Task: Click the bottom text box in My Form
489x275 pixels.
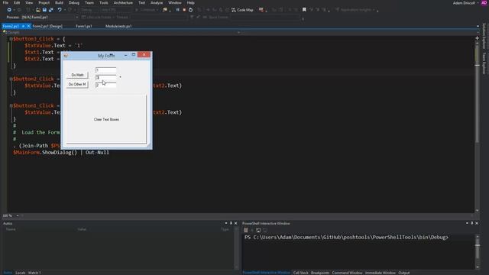Action: (x=106, y=85)
